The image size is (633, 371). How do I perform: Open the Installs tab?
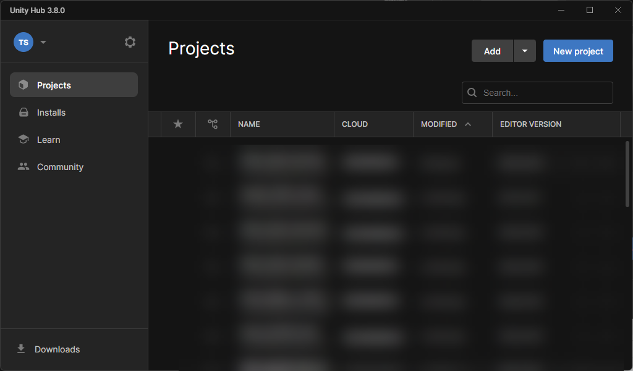(x=51, y=113)
